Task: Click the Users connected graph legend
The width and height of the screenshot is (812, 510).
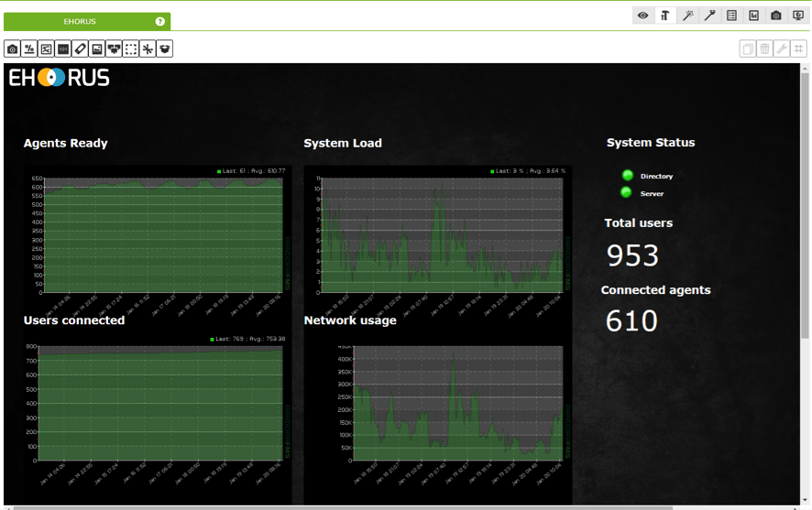Action: (x=247, y=339)
